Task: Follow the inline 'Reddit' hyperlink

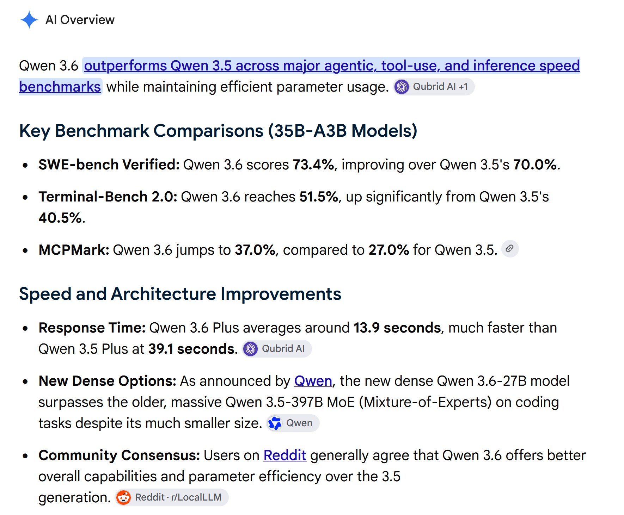Action: pyautogui.click(x=285, y=455)
